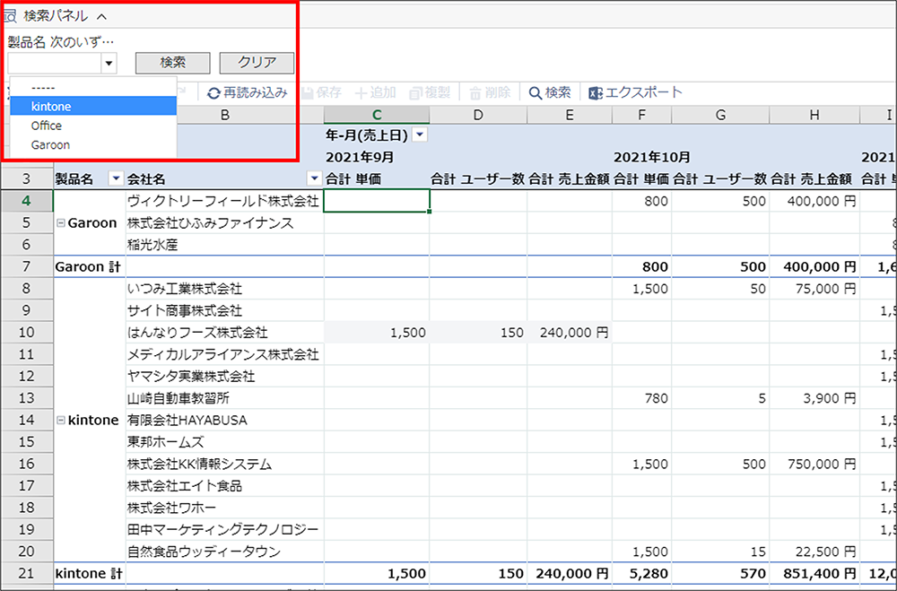Collapse the 検索パネル with its chevron

102,17
